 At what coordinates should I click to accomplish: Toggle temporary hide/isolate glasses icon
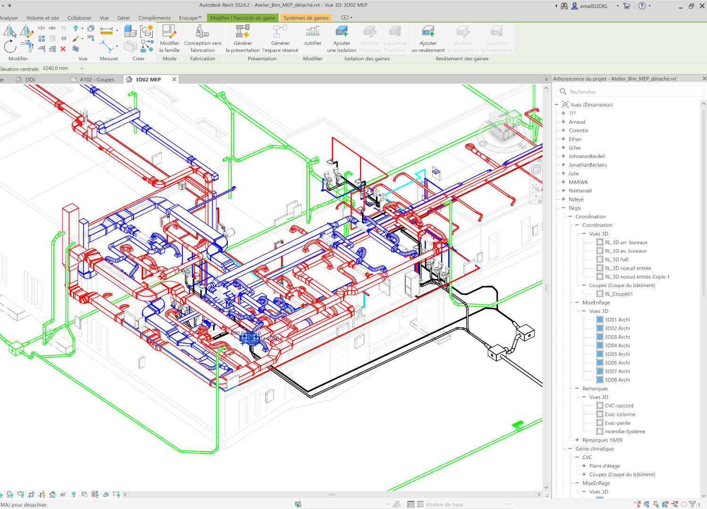point(63,494)
